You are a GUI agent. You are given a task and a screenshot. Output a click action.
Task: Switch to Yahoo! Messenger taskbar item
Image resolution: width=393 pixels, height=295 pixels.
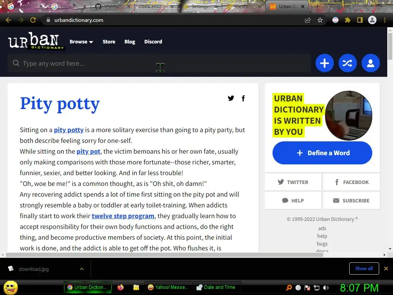[x=168, y=287]
